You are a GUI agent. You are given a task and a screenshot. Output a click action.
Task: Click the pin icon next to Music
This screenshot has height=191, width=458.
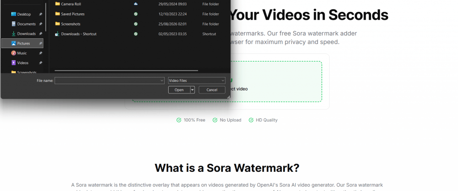[41, 53]
